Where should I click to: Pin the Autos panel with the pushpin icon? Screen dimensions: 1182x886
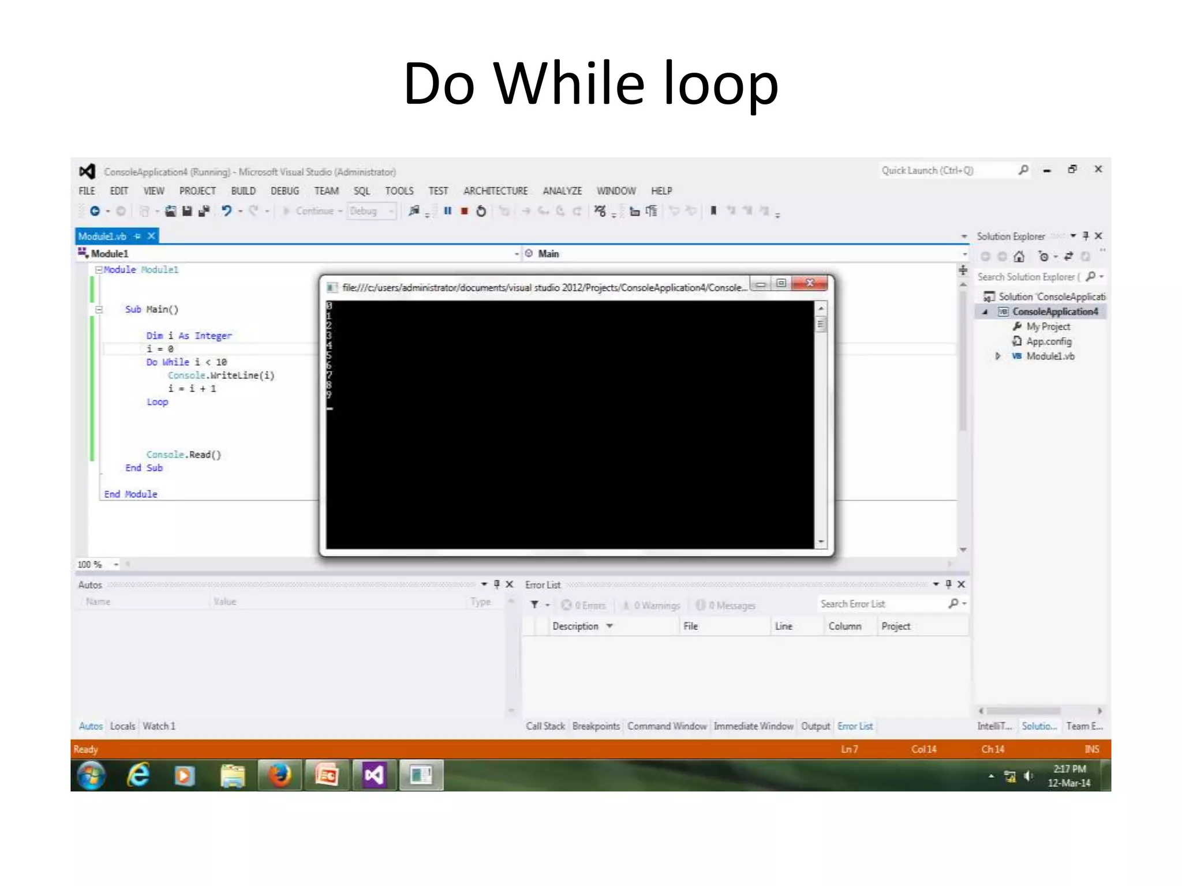click(x=496, y=584)
